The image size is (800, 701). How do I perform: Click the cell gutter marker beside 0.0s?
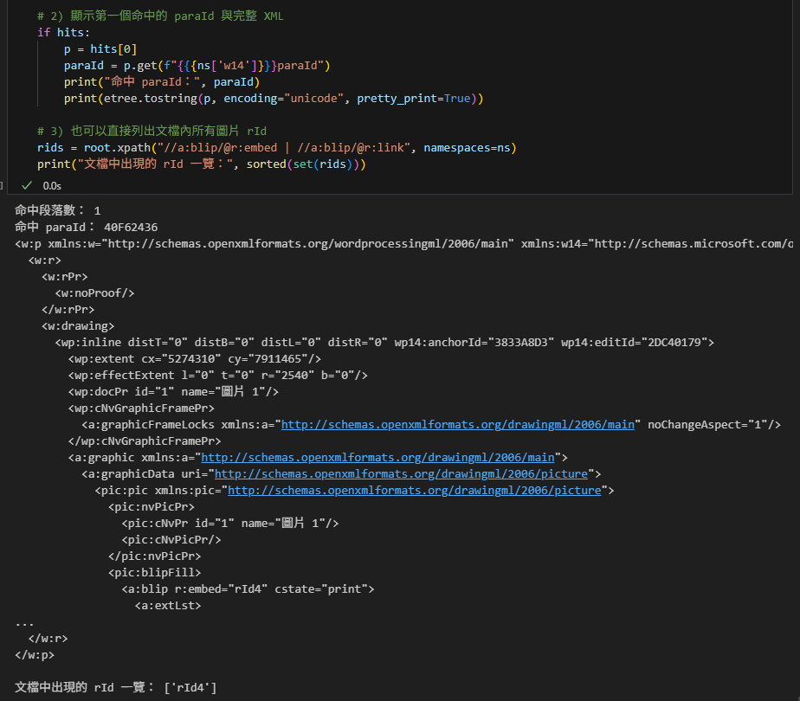click(x=3, y=185)
